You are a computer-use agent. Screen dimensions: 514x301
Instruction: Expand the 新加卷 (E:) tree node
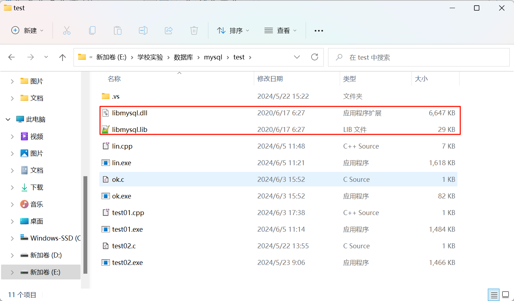(12, 272)
